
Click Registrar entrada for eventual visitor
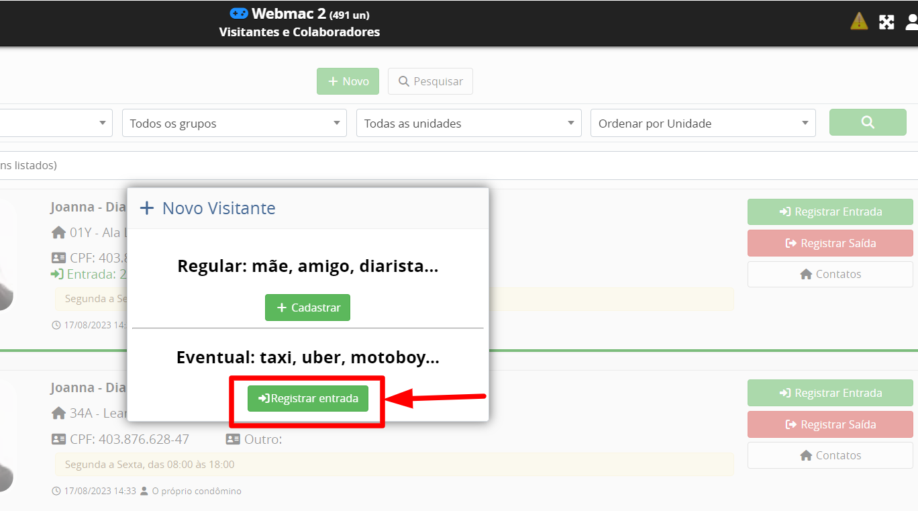(308, 398)
